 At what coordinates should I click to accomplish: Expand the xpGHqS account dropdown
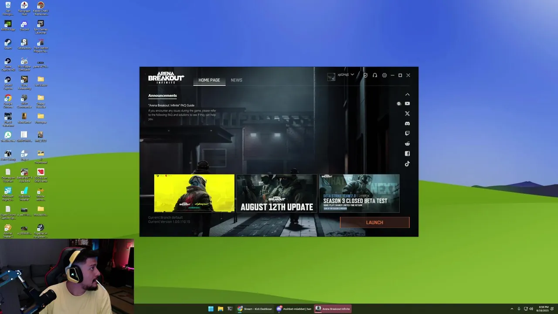(346, 75)
